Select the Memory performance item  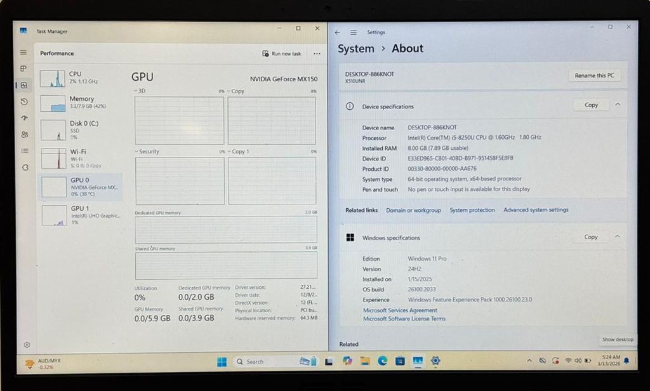click(x=80, y=102)
